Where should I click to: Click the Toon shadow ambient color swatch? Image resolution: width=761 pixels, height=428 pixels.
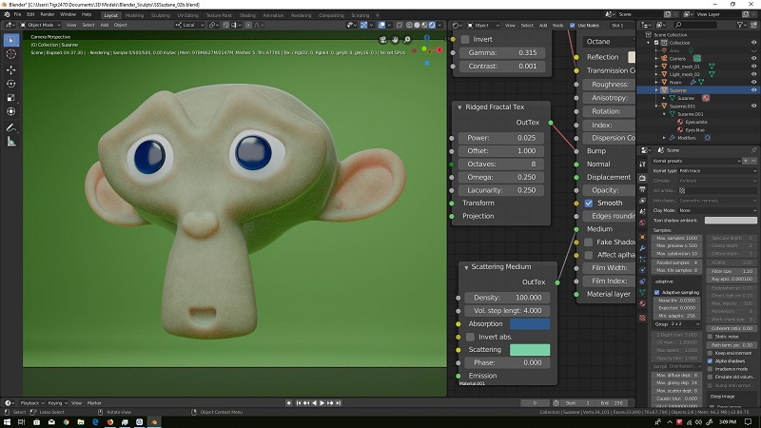[x=731, y=221]
